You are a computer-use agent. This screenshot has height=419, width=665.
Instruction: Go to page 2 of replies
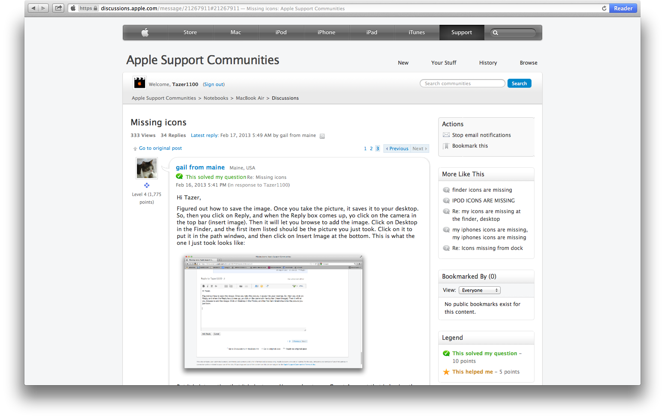click(371, 149)
